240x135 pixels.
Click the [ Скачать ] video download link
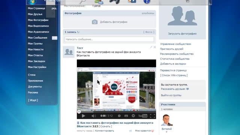click(x=105, y=126)
